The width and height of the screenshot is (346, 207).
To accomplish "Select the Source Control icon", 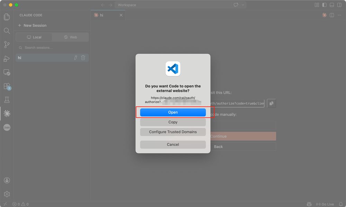I will 7,45.
